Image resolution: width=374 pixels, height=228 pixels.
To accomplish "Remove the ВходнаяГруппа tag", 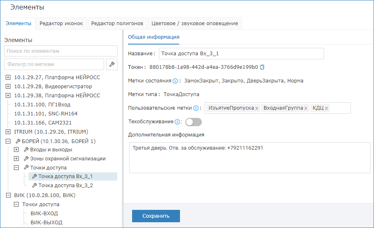I will point(305,108).
